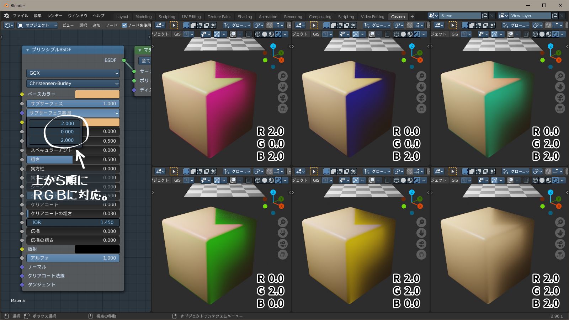Click the Scene name field
The image size is (569, 320).
click(x=460, y=16)
